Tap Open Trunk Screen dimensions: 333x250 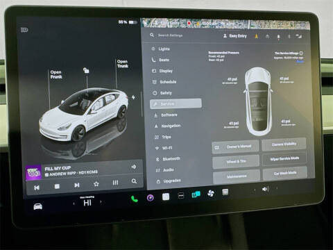pos(123,64)
